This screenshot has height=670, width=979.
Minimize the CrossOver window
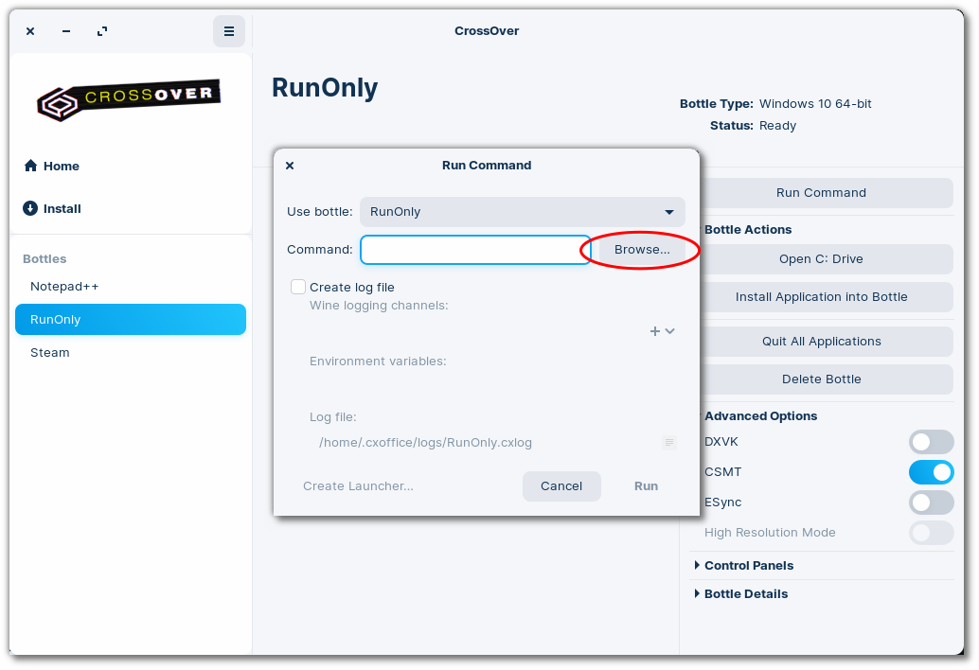click(x=66, y=31)
